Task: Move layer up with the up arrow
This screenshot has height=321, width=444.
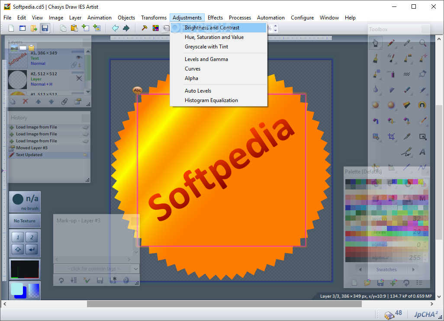Action: (38, 101)
